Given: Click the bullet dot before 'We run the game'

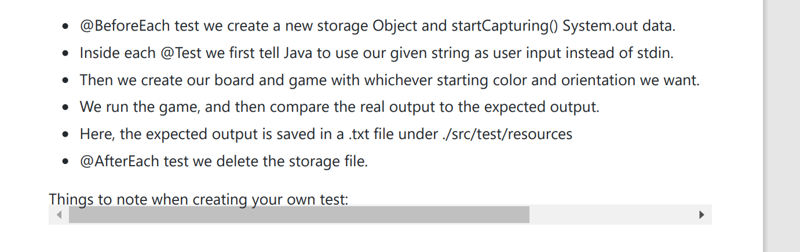Looking at the screenshot, I should tap(65, 108).
